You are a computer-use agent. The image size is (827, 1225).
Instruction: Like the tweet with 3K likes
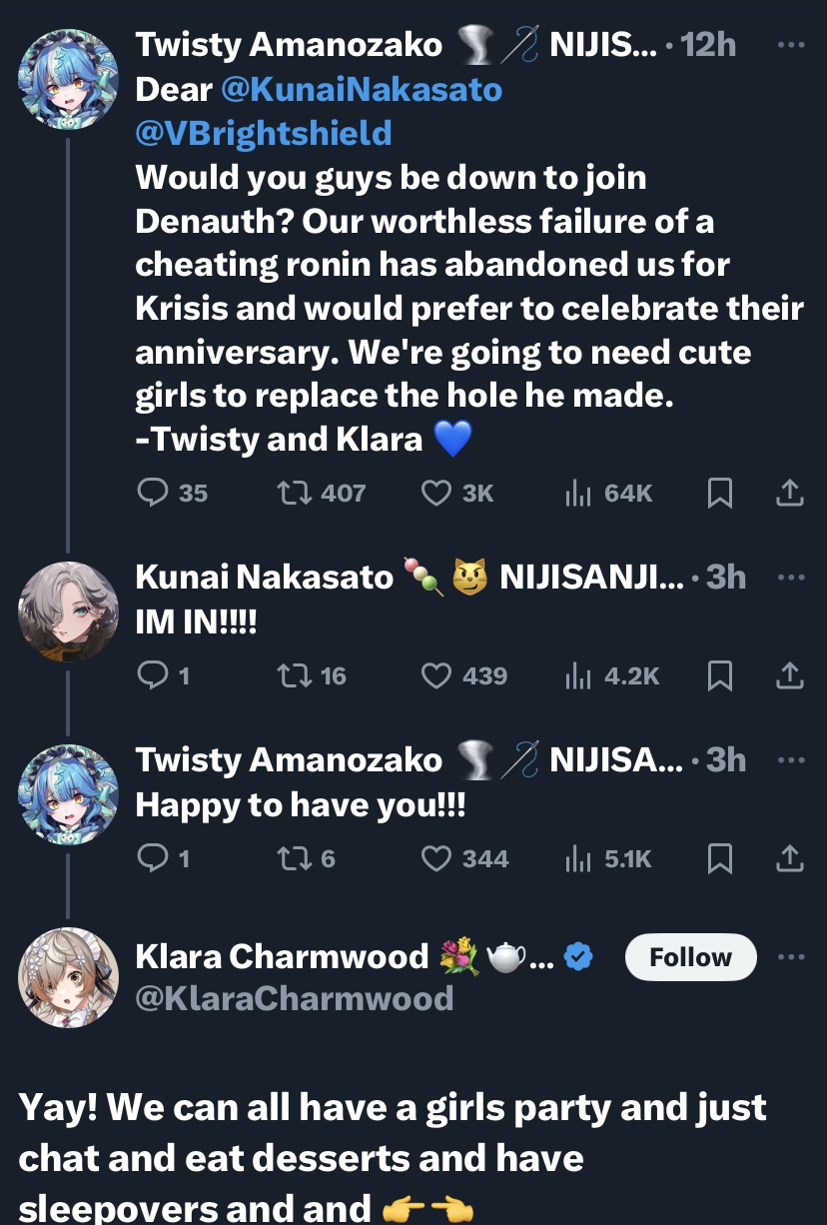click(436, 493)
